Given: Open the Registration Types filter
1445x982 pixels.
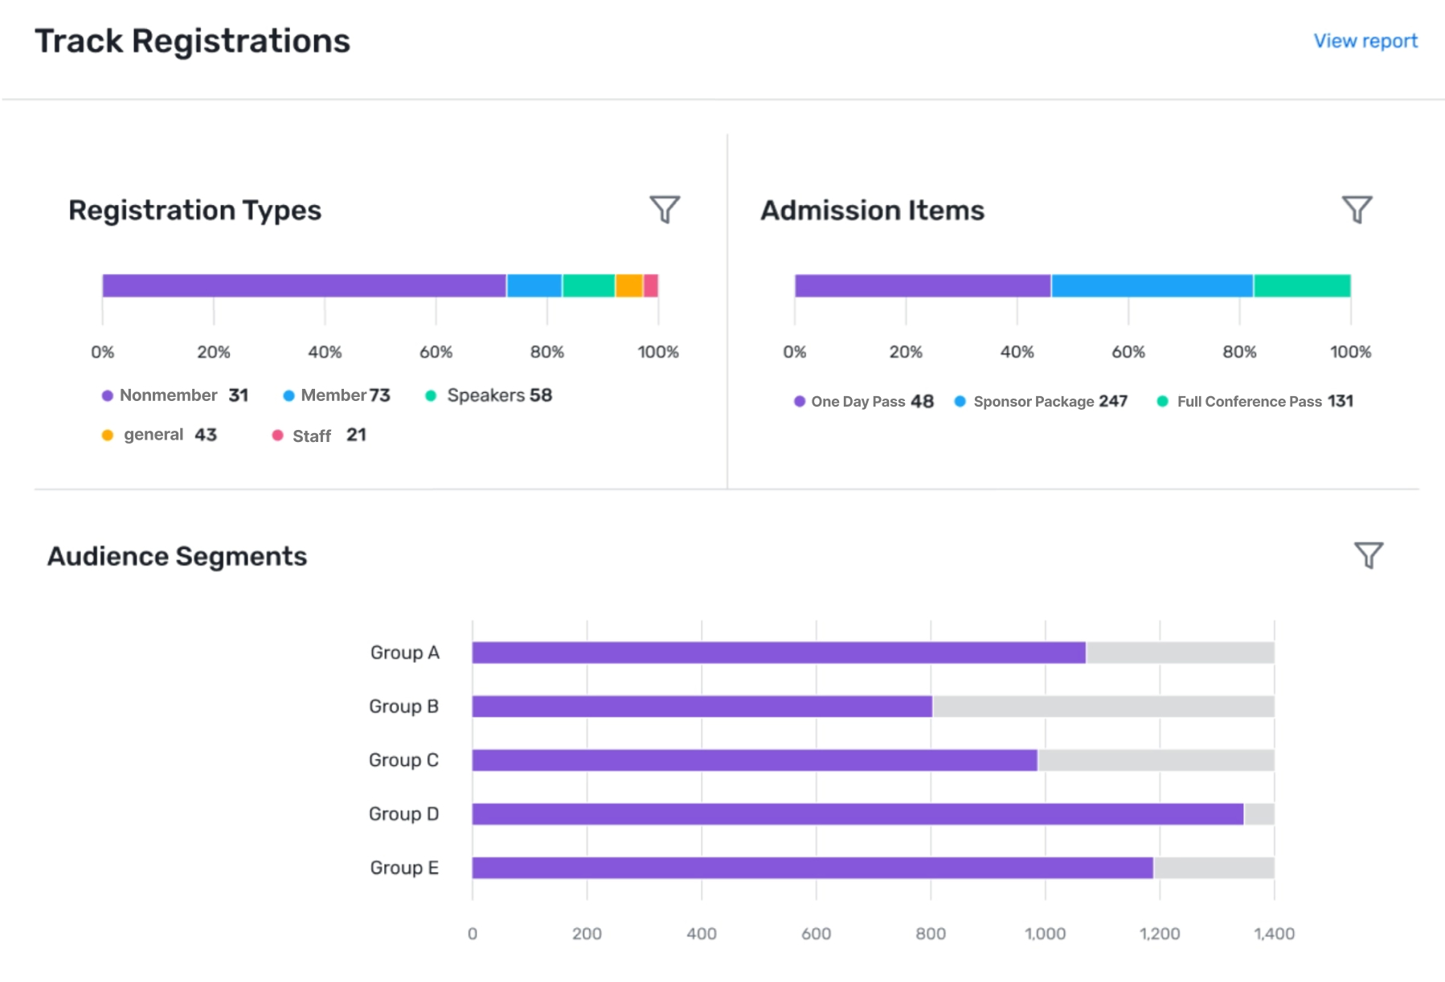Looking at the screenshot, I should [x=665, y=210].
